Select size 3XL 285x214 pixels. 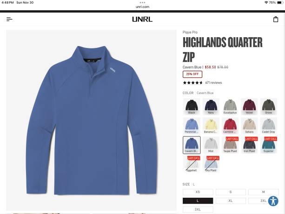click(x=198, y=209)
